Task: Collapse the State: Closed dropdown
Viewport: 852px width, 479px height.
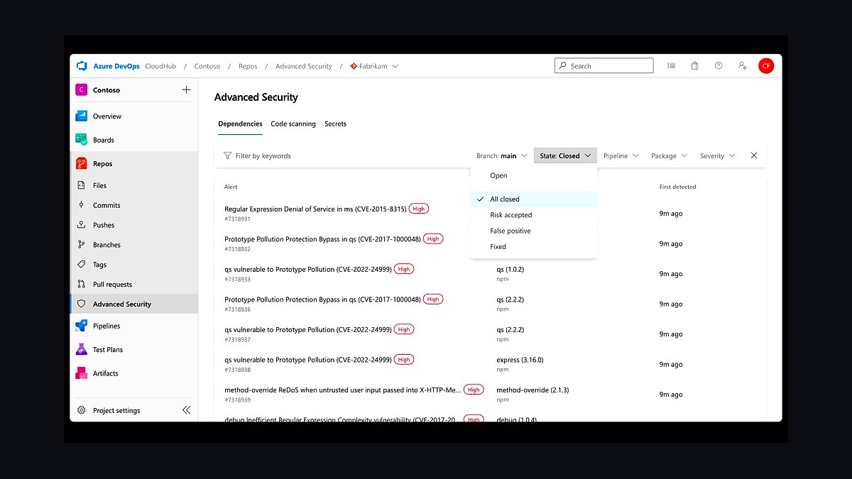Action: point(565,155)
